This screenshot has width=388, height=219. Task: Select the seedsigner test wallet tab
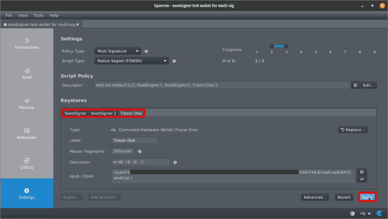tap(41, 25)
